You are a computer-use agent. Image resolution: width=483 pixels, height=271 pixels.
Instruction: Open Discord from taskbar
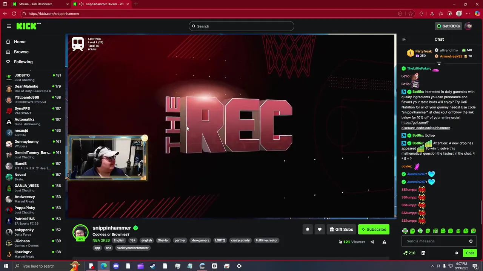[116, 266]
